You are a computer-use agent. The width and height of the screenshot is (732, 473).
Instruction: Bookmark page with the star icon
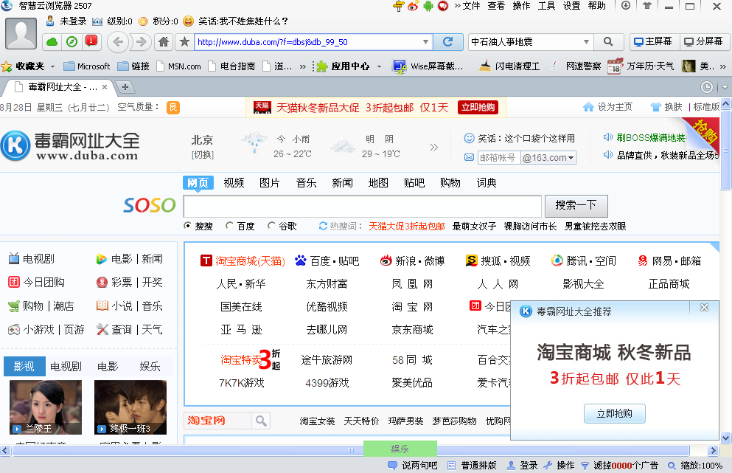(x=184, y=42)
